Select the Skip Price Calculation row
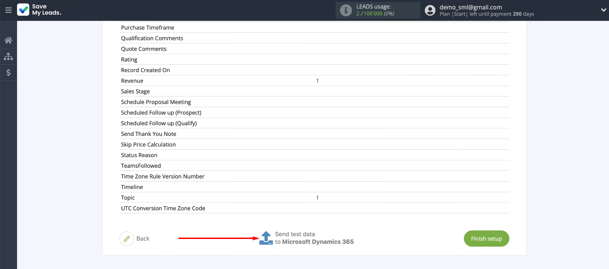This screenshot has width=609, height=269. (314, 144)
